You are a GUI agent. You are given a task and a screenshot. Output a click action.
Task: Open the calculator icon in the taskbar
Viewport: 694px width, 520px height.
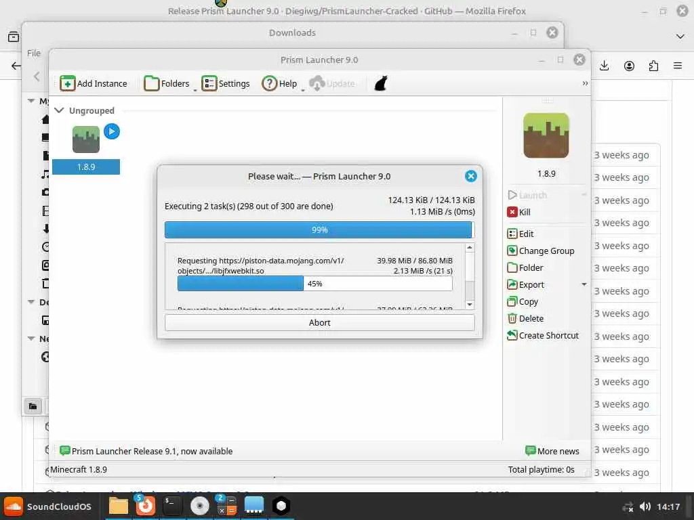pos(226,506)
